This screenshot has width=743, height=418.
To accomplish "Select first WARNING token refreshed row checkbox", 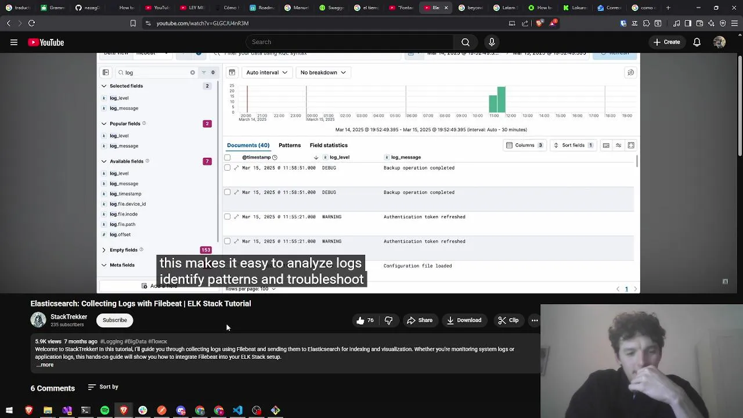I will [x=228, y=217].
